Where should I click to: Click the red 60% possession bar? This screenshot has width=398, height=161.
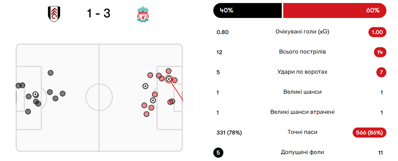pos(335,10)
